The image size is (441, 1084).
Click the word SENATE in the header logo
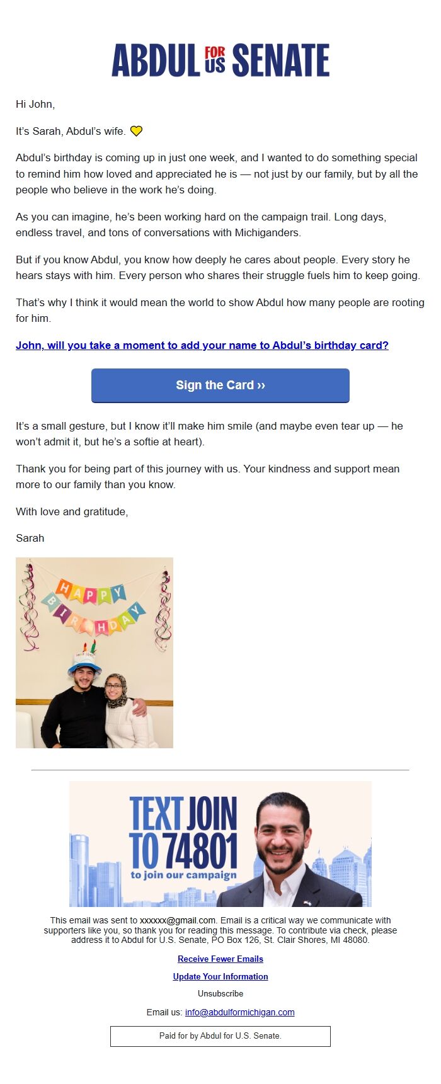pyautogui.click(x=280, y=60)
